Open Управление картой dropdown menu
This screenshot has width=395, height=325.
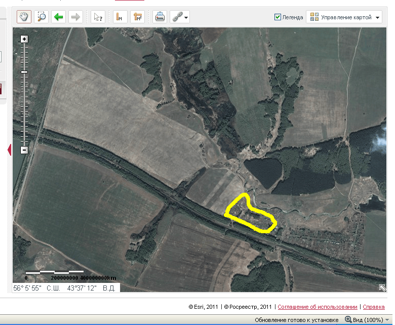click(344, 17)
